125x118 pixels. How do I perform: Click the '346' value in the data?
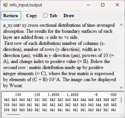pyautogui.click(x=106, y=100)
